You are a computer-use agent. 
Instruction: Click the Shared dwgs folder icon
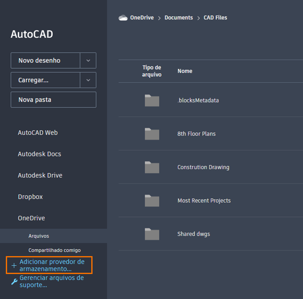click(x=152, y=234)
